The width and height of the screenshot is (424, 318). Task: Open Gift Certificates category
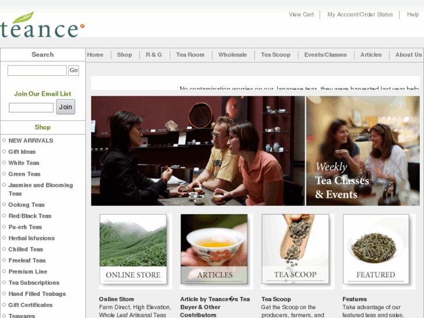[x=30, y=305]
